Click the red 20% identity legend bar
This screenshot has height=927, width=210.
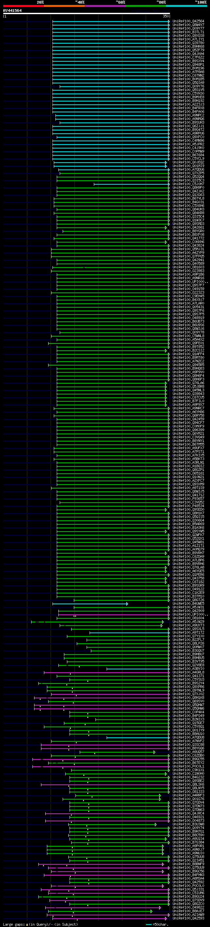point(23,6)
